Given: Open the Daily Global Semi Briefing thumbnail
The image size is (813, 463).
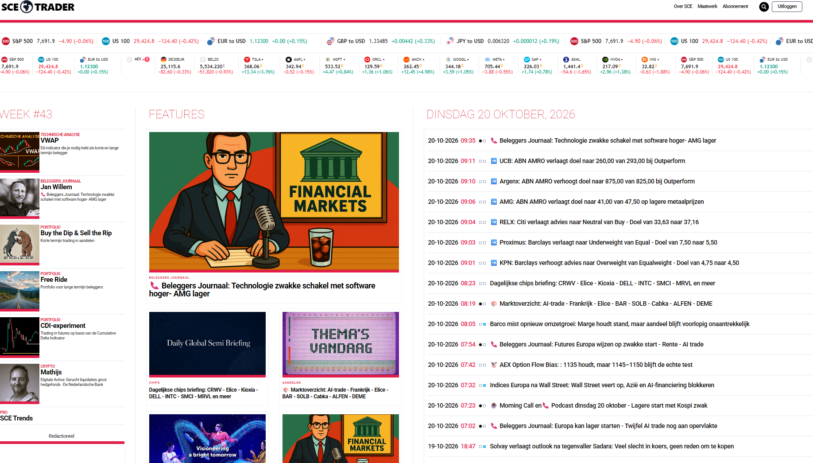Looking at the screenshot, I should 207,344.
